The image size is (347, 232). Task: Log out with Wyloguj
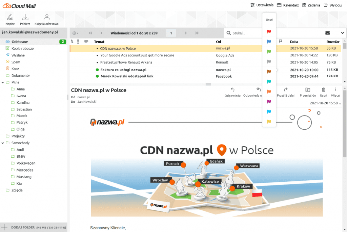pyautogui.click(x=333, y=5)
